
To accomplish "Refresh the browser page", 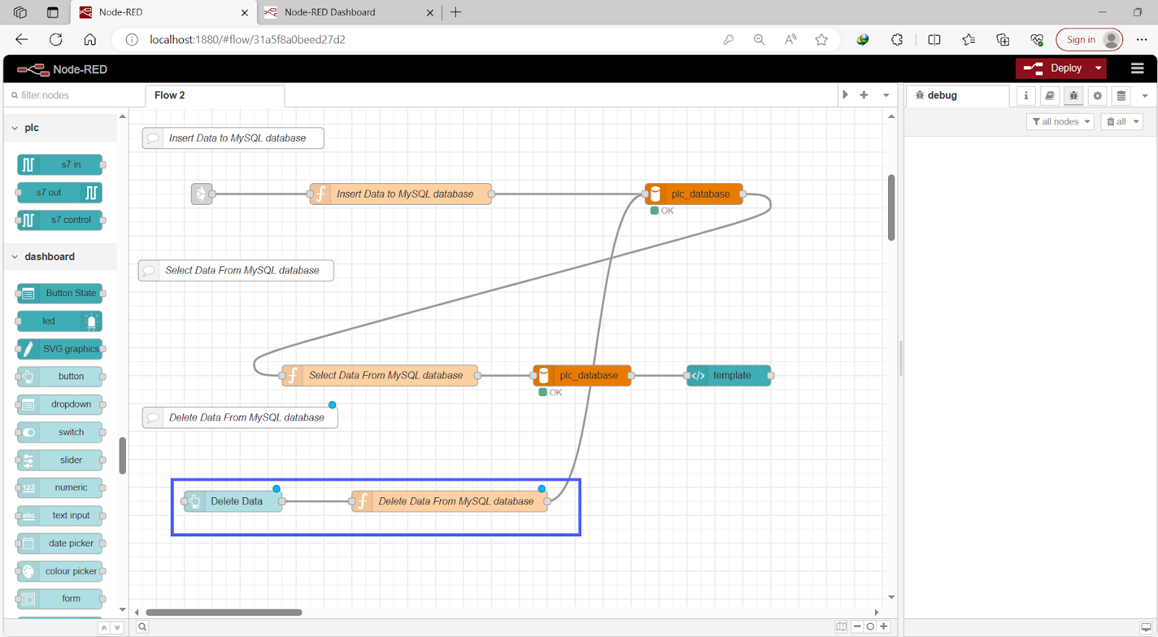I will tap(56, 40).
